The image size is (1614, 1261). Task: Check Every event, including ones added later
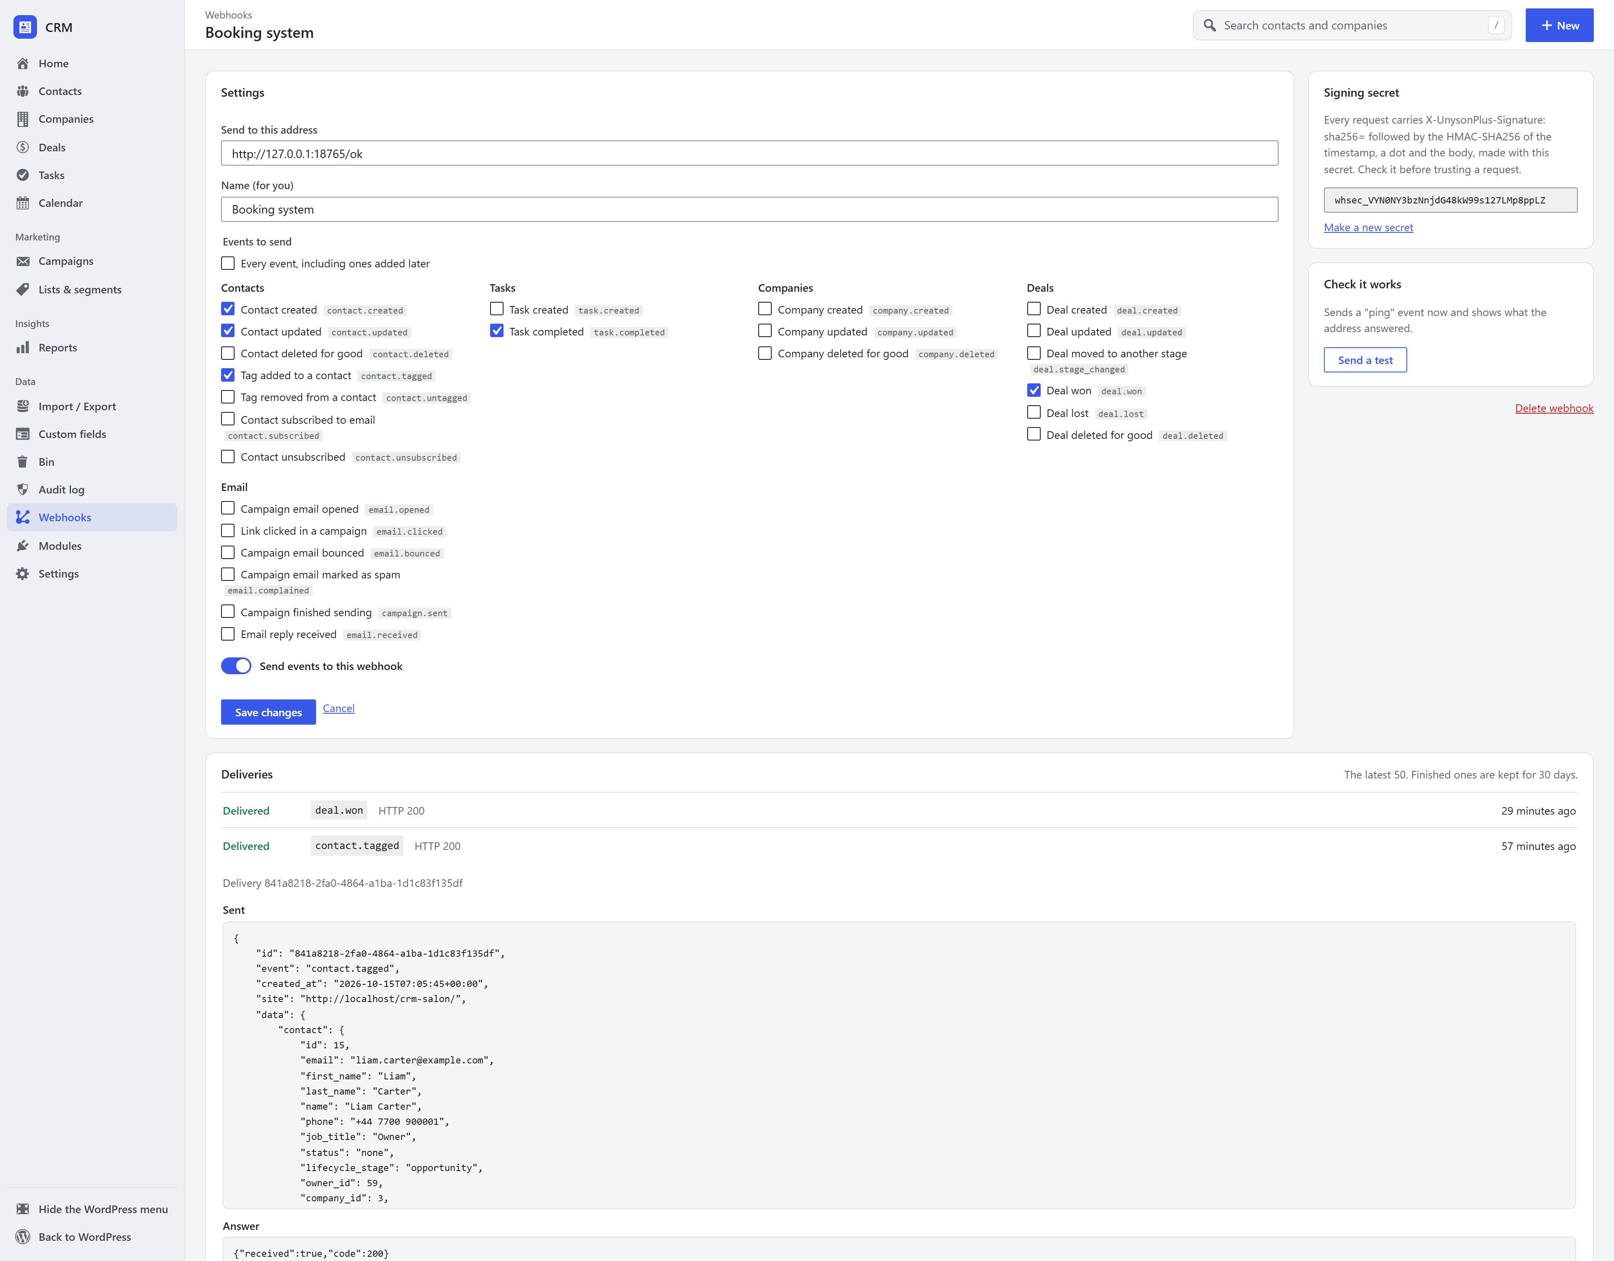click(x=228, y=263)
